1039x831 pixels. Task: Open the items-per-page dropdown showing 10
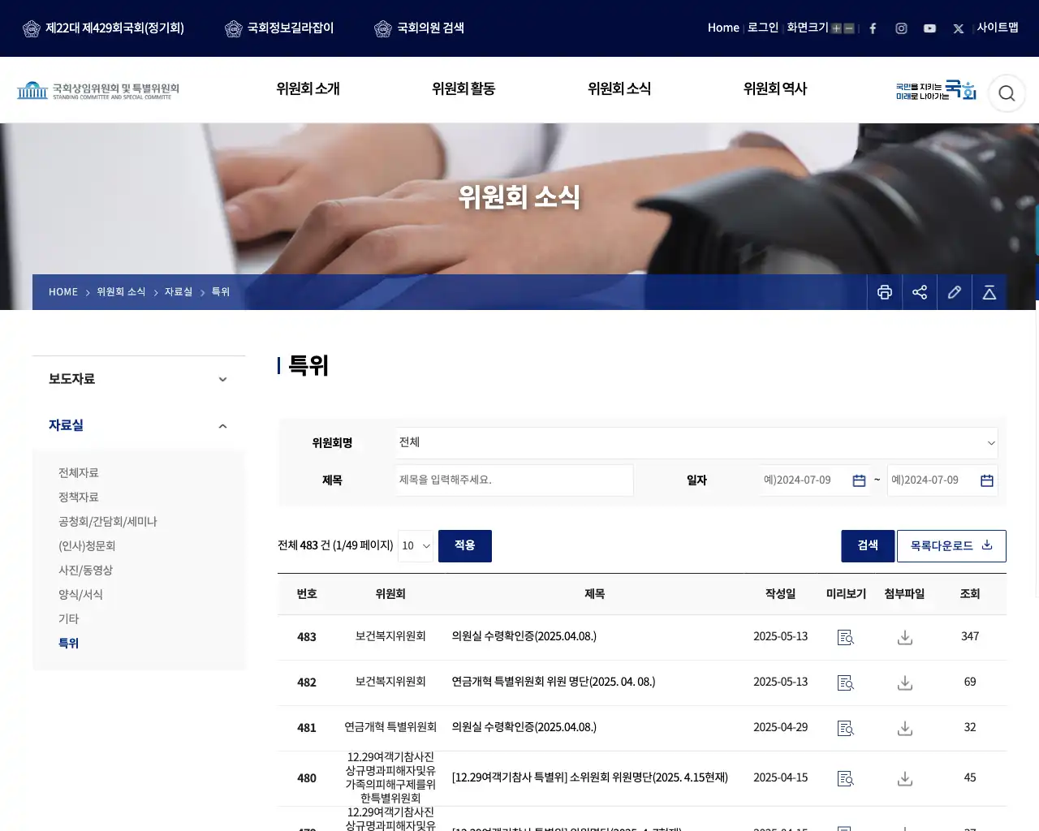tap(416, 545)
